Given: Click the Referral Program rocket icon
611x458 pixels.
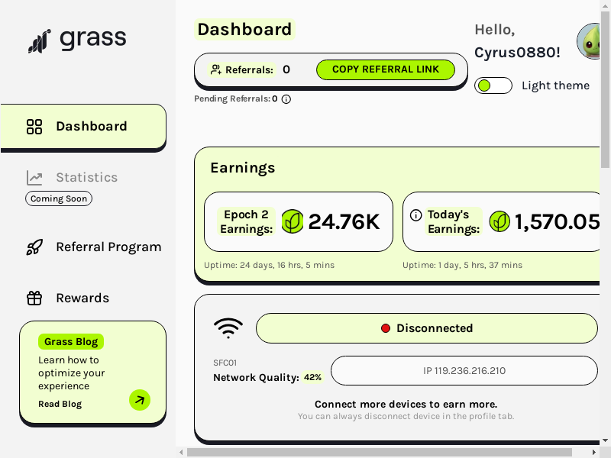Looking at the screenshot, I should coord(34,247).
